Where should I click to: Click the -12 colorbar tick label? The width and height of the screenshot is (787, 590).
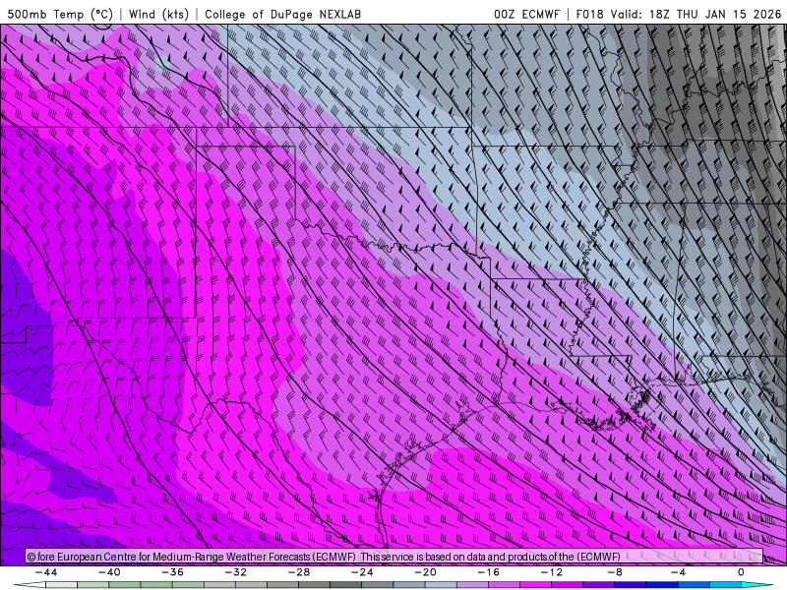(552, 572)
